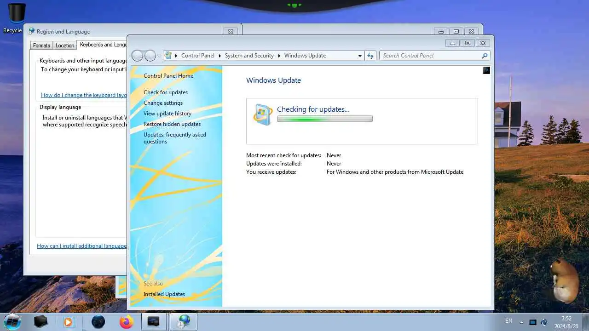
Task: Click System and Security breadcrumb item
Action: (249, 56)
